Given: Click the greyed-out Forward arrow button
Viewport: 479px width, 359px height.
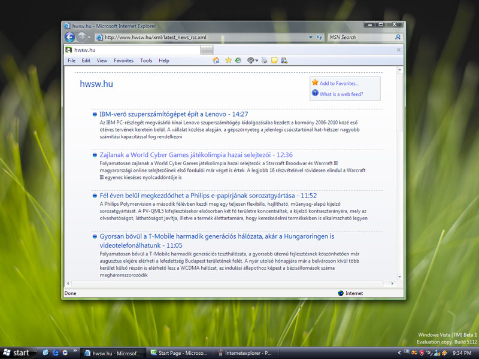Looking at the screenshot, I should [x=81, y=37].
